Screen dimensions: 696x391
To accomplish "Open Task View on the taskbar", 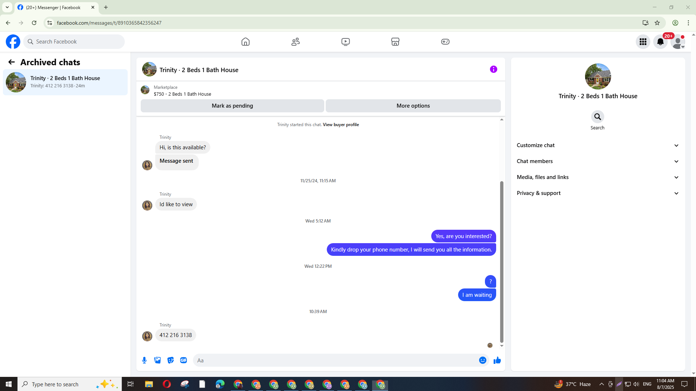I will [131, 384].
